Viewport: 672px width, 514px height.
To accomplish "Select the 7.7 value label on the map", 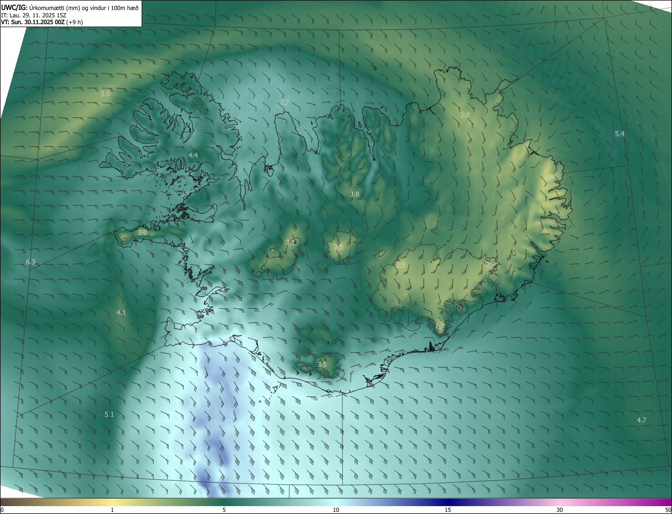I will coord(284,102).
